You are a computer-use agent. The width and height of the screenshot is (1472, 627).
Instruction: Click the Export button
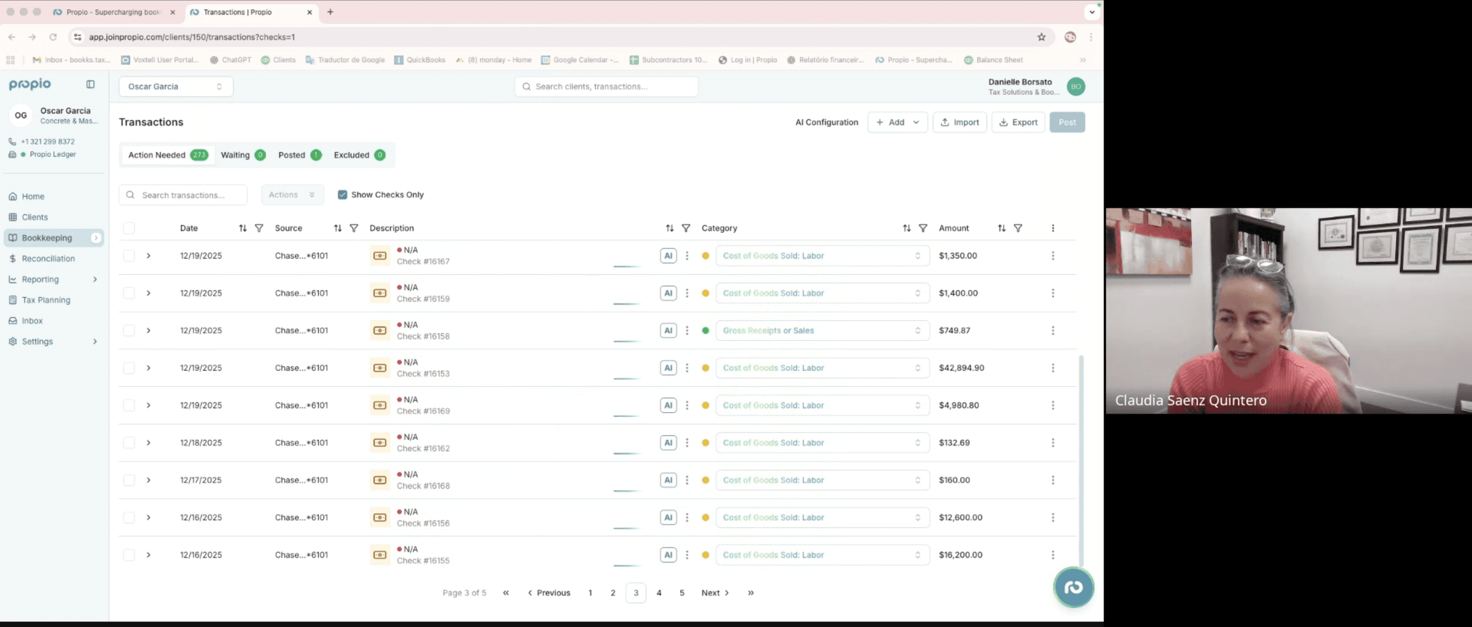pyautogui.click(x=1018, y=122)
